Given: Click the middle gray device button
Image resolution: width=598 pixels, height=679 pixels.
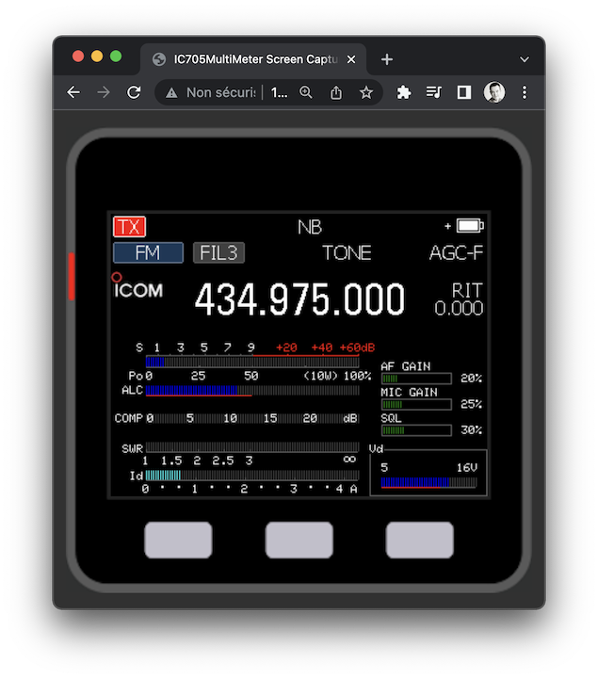Looking at the screenshot, I should pos(299,540).
